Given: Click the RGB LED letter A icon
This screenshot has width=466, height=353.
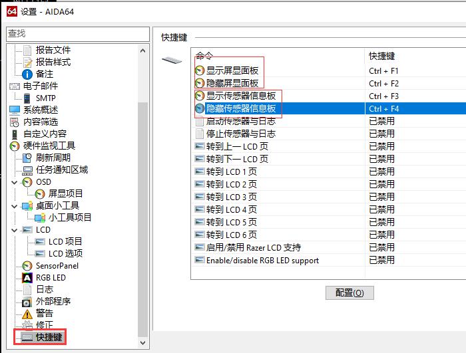Looking at the screenshot, I should tap(27, 278).
